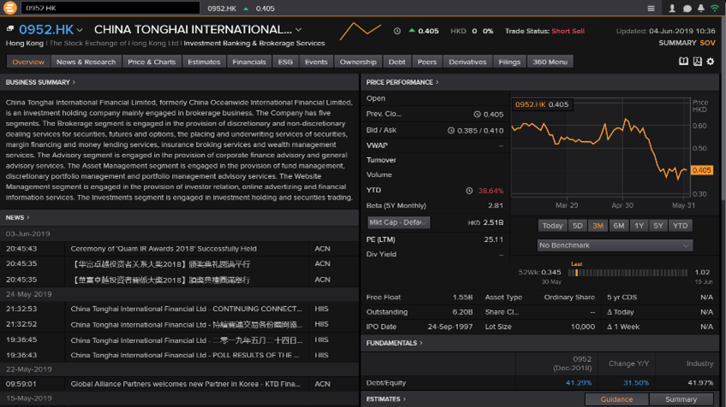726x407 pixels.
Task: Switch estimates view to Summary
Action: point(681,399)
